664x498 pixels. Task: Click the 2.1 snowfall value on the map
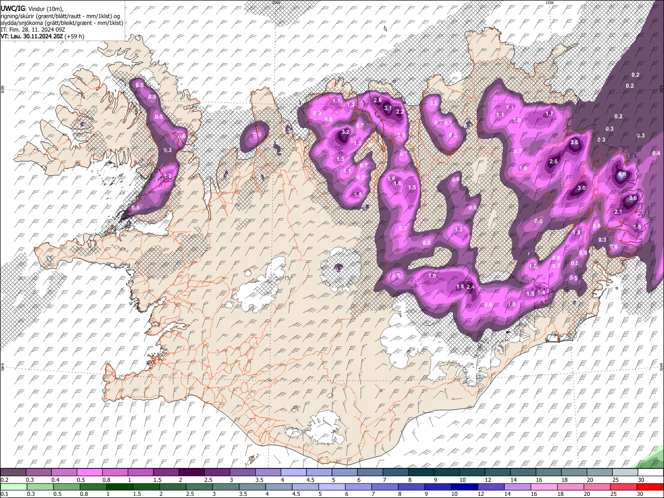[x=618, y=212]
